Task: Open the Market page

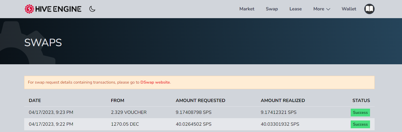Action: pyautogui.click(x=247, y=9)
